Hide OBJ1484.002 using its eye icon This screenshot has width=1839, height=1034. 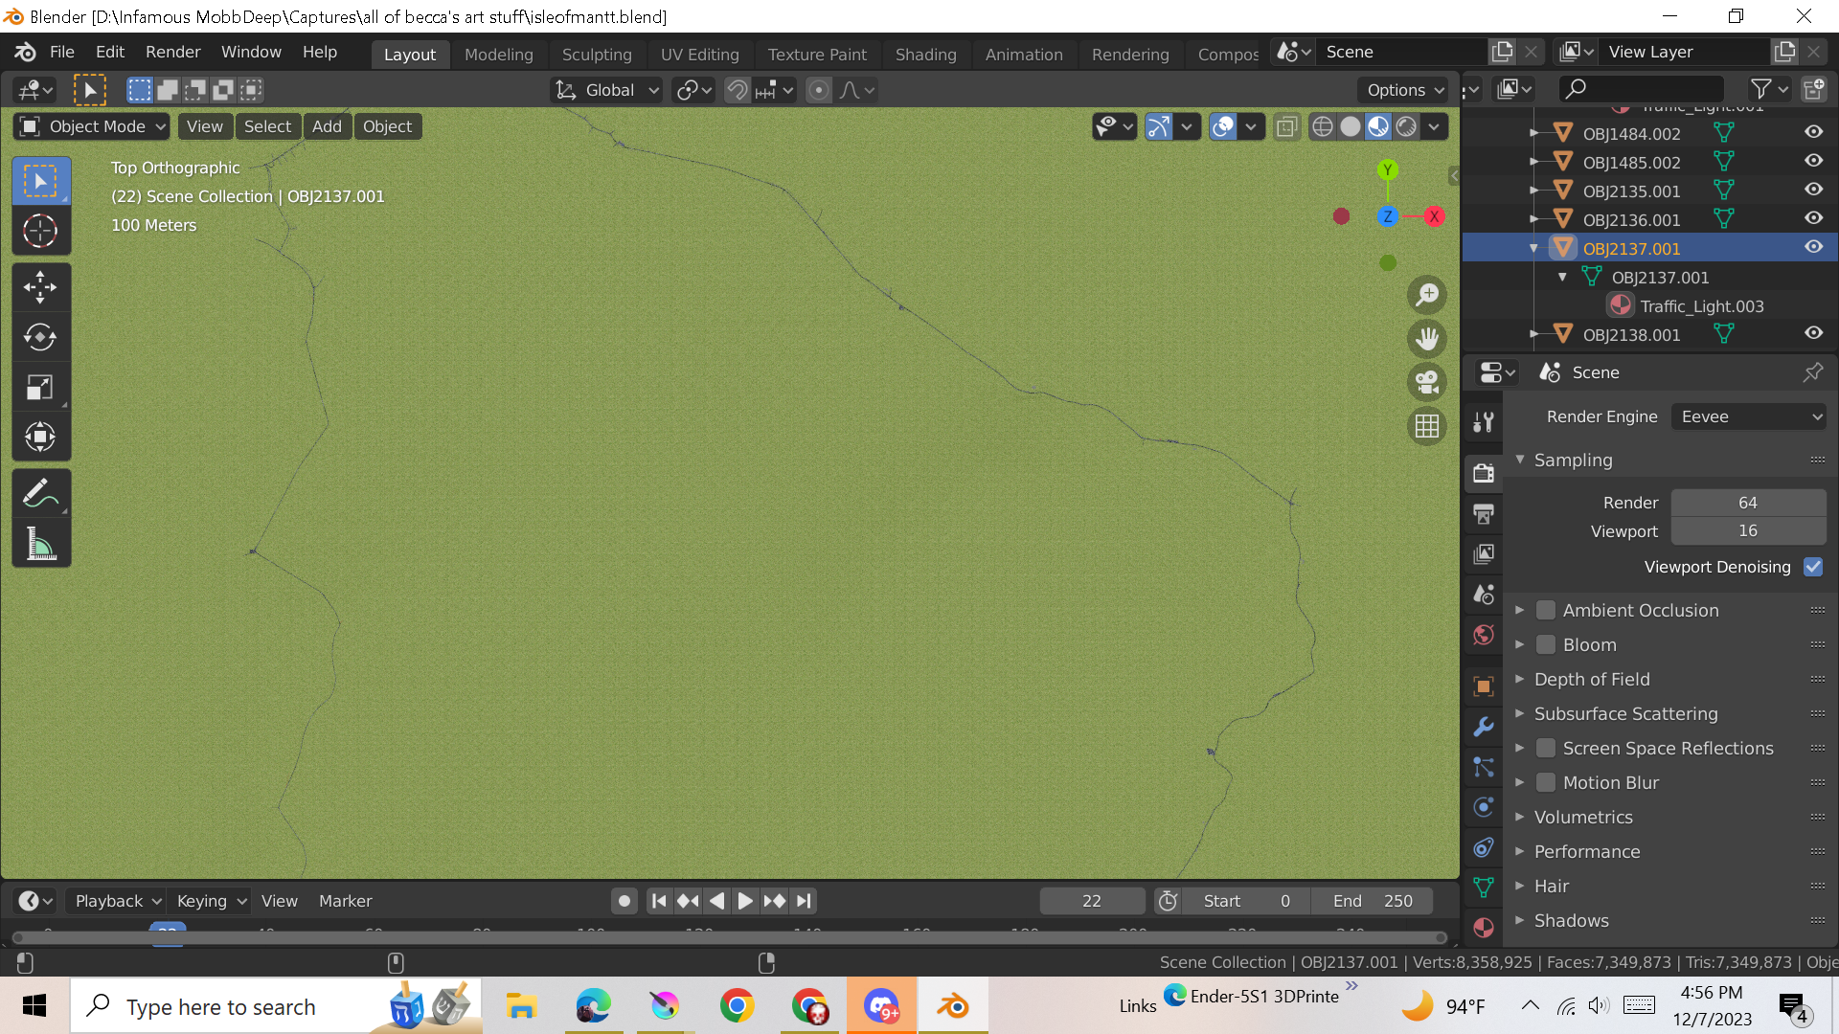(x=1813, y=133)
